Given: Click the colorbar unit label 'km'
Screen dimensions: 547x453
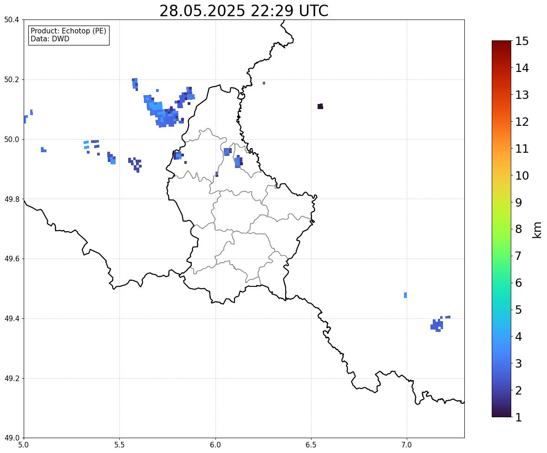Looking at the screenshot, I should pos(537,230).
